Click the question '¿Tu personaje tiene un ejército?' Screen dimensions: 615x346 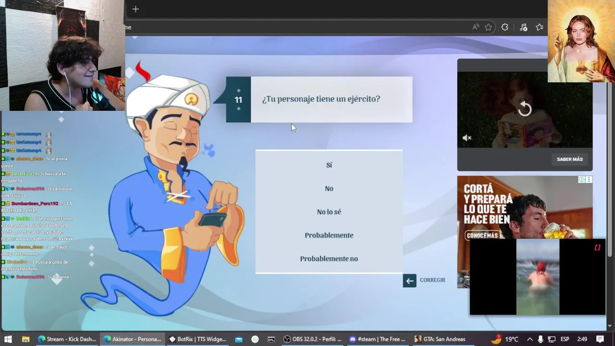tap(321, 99)
